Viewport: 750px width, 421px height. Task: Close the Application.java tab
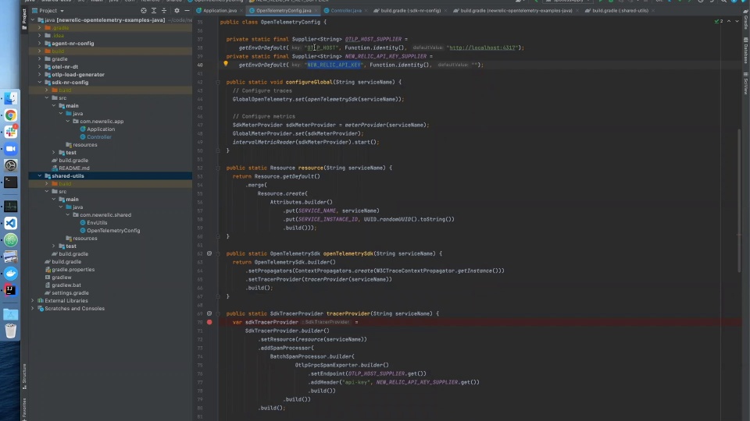(241, 10)
